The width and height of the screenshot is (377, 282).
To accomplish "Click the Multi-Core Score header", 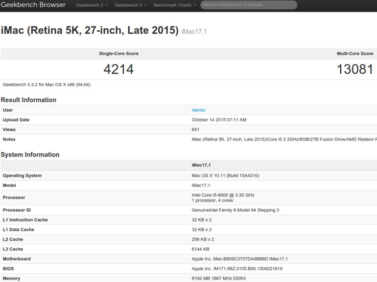I will click(x=355, y=54).
